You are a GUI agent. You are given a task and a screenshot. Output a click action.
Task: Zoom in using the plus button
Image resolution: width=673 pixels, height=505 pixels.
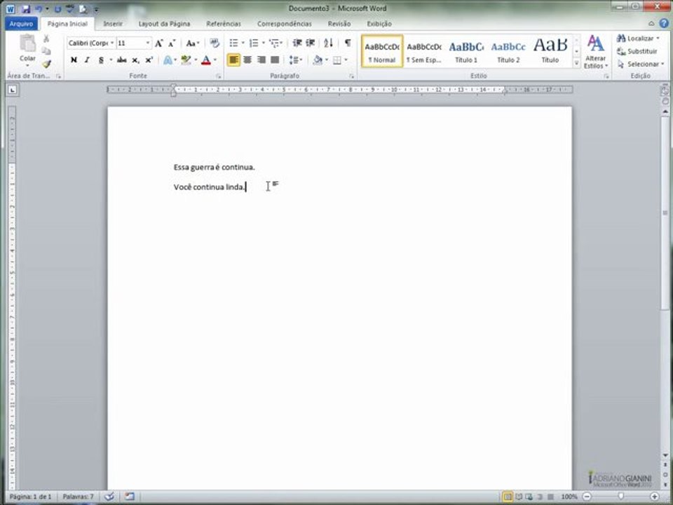655,497
